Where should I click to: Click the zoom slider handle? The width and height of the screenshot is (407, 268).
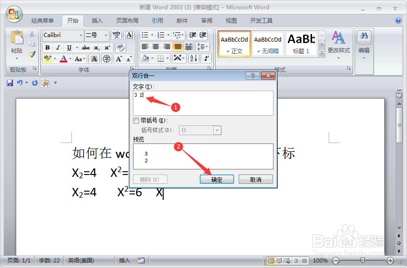pyautogui.click(x=362, y=261)
